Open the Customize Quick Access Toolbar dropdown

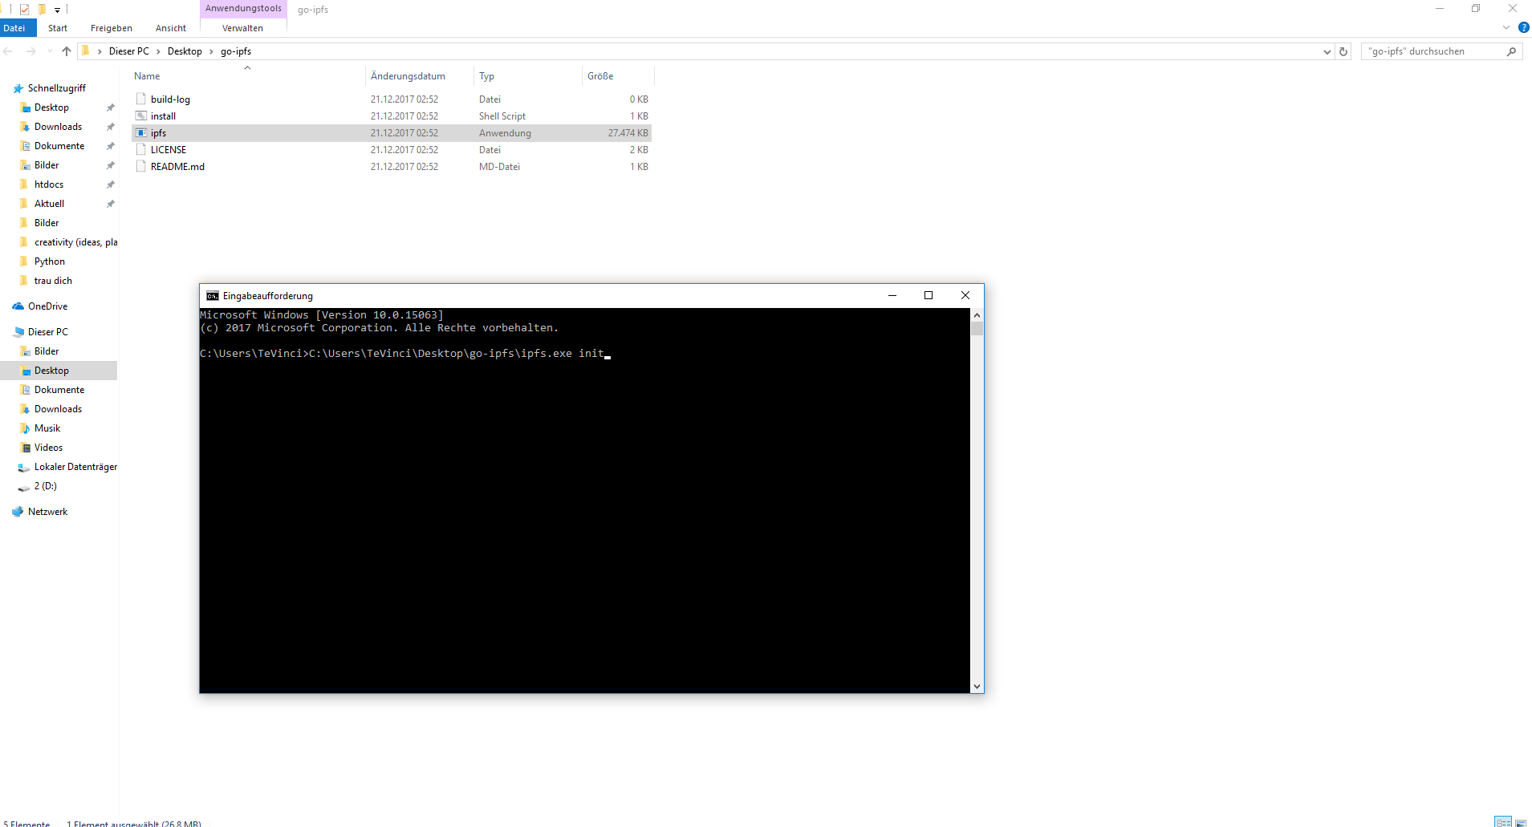(x=56, y=10)
